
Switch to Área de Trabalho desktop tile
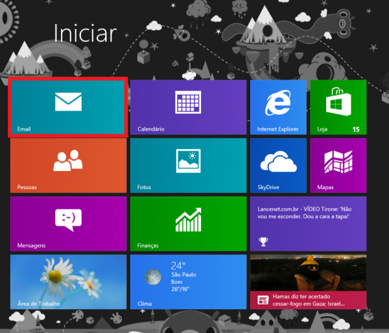click(x=68, y=282)
